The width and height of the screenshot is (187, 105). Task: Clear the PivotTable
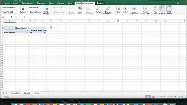pos(118,10)
